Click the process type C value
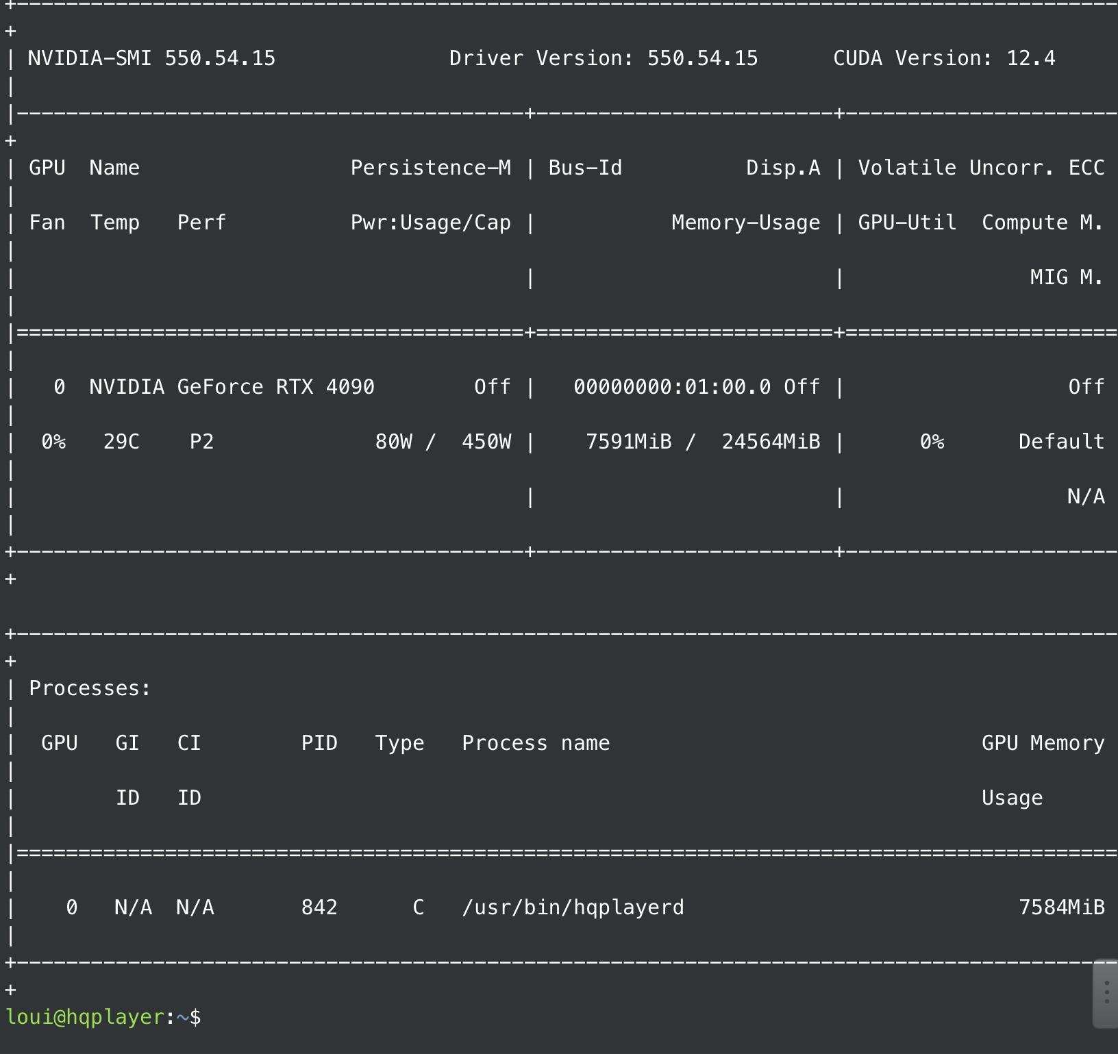1118x1054 pixels. click(419, 907)
